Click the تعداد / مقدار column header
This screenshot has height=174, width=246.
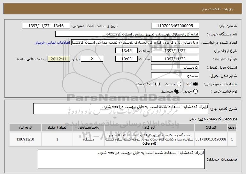(57, 127)
